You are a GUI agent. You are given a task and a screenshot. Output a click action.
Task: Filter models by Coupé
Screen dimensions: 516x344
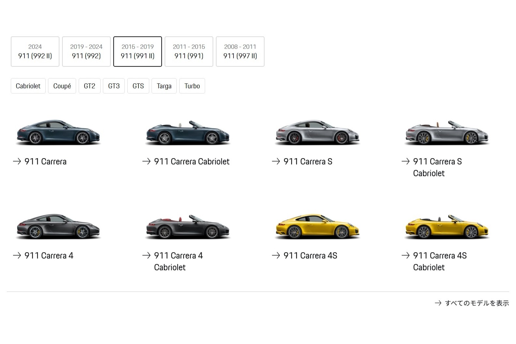click(62, 86)
